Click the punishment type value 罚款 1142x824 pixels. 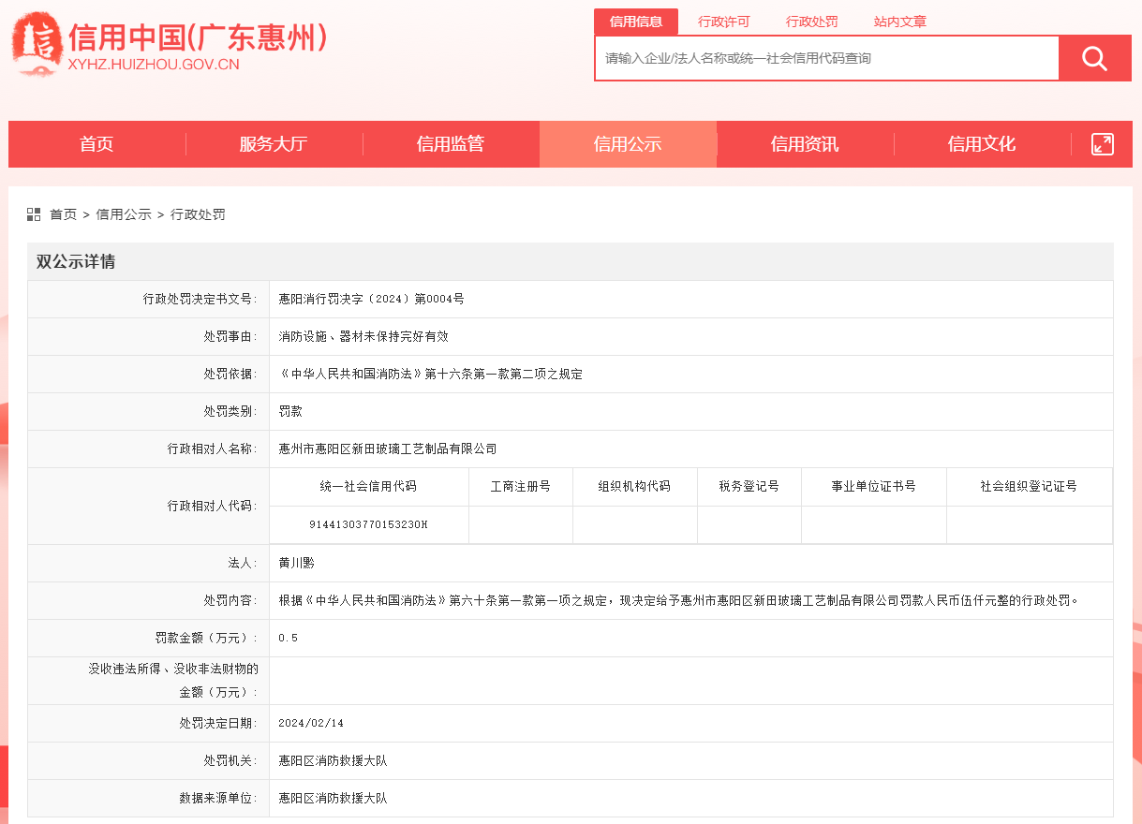pos(290,411)
